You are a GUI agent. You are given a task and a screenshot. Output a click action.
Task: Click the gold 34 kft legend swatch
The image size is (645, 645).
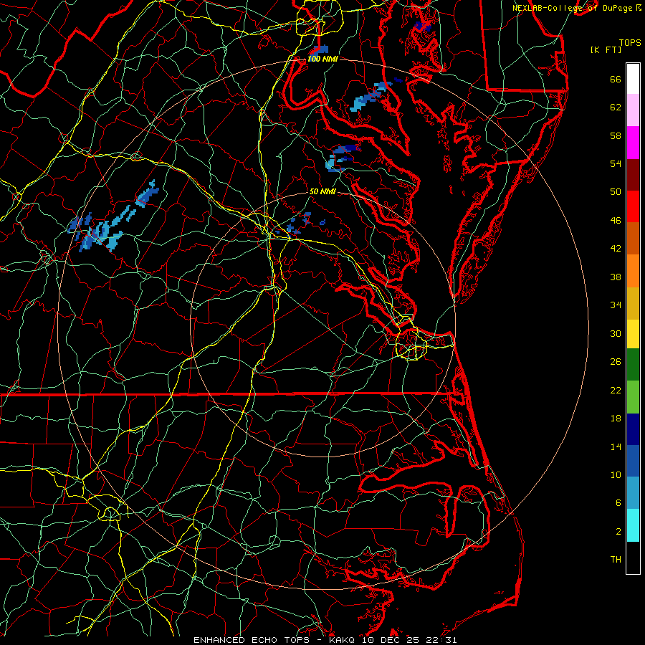click(x=633, y=303)
